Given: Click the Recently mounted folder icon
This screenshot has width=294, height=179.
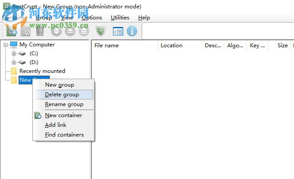Looking at the screenshot, I should (x=14, y=71).
